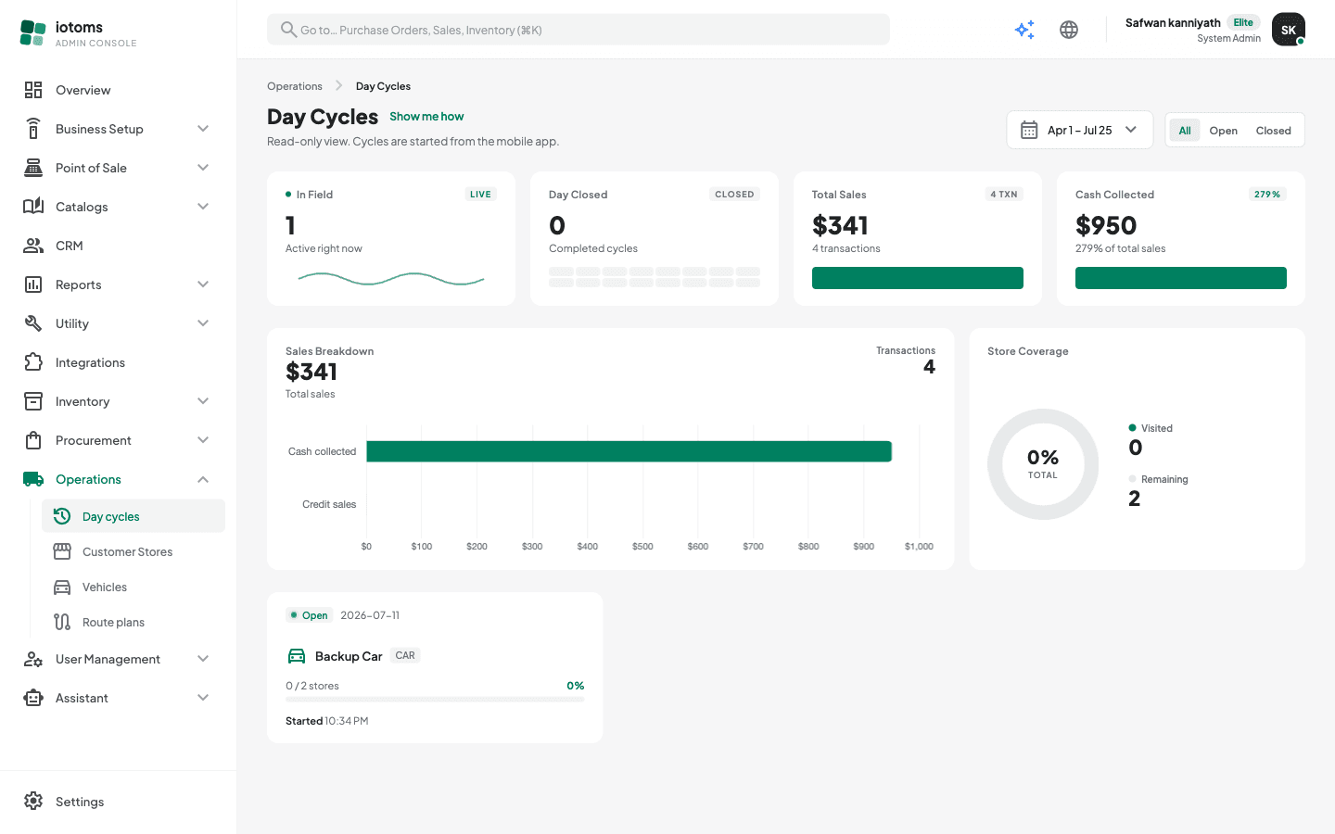Image resolution: width=1335 pixels, height=834 pixels.
Task: Filter day cycles by Open
Action: pyautogui.click(x=1224, y=131)
